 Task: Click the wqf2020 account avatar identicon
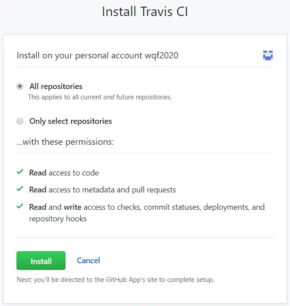pos(268,55)
